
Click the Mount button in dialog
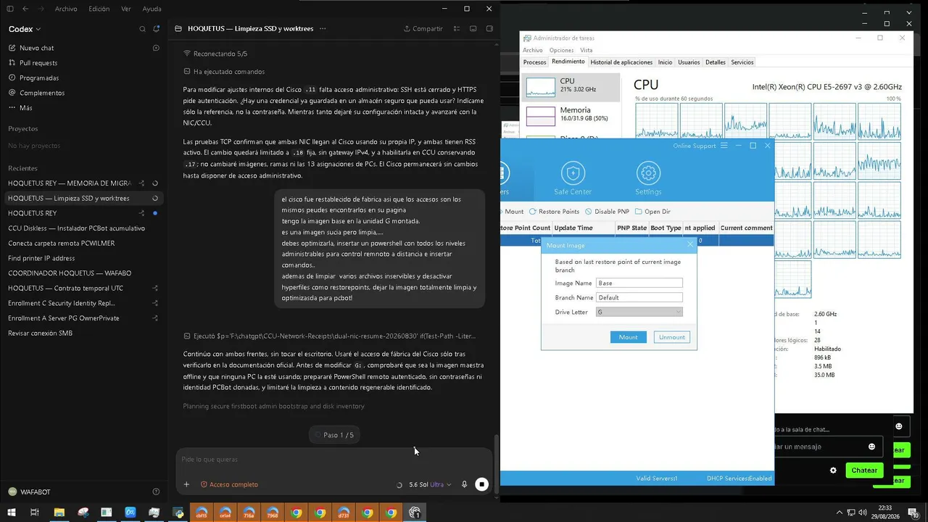coord(628,337)
